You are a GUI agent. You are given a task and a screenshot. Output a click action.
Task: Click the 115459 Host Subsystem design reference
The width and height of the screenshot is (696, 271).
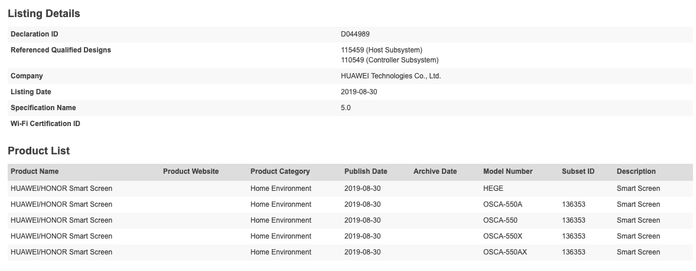(382, 50)
